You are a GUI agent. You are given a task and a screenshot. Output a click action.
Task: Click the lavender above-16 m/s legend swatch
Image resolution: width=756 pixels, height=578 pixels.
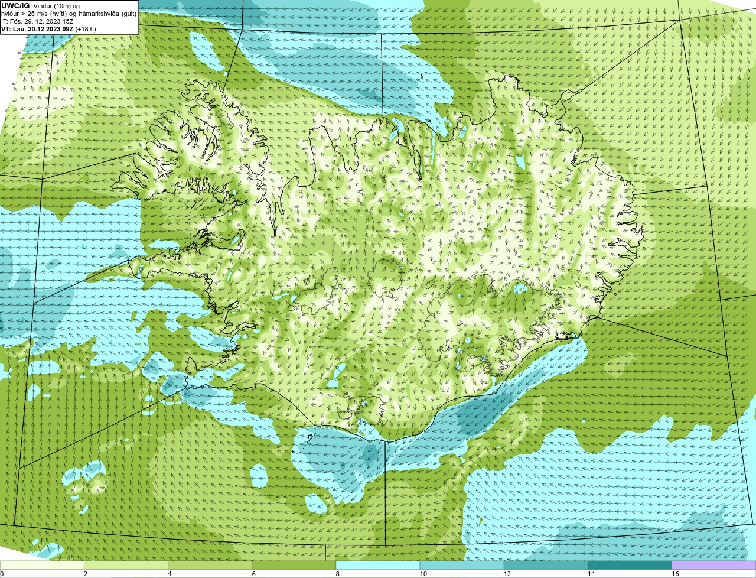714,566
